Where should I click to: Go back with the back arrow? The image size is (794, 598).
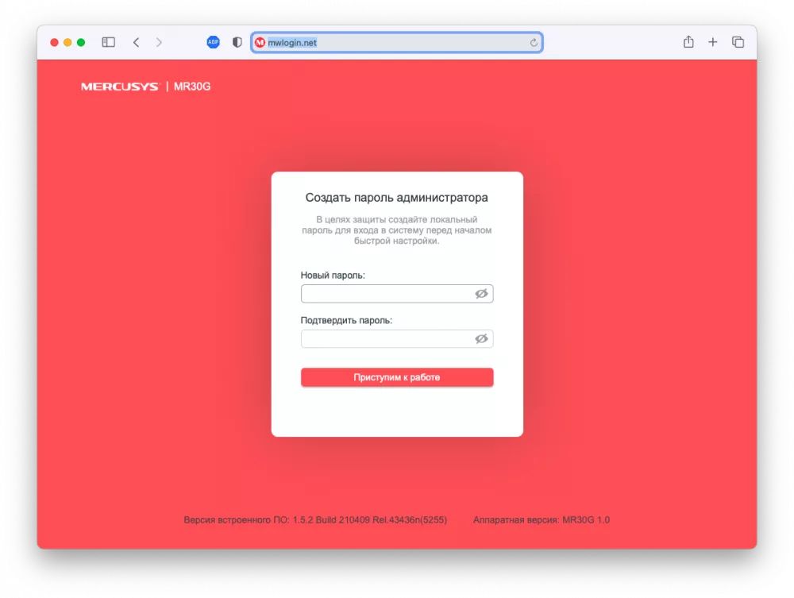[x=137, y=42]
